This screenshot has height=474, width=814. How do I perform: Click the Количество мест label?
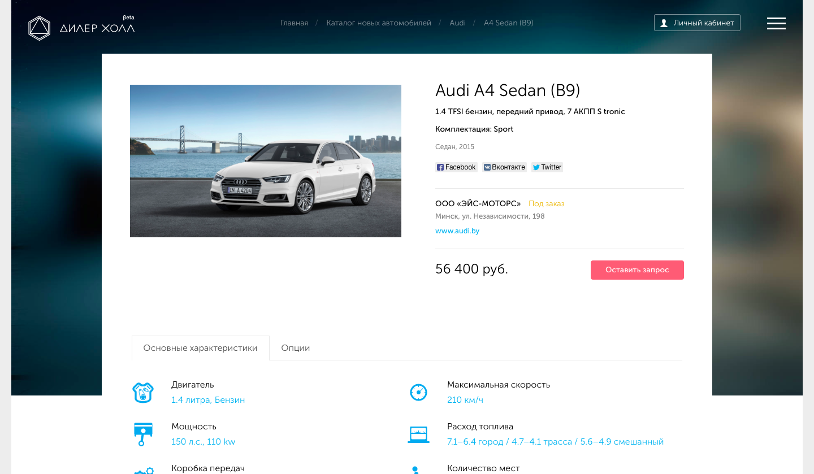[x=483, y=468]
